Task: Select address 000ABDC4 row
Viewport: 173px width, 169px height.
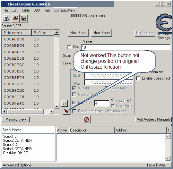Action: tap(28, 46)
